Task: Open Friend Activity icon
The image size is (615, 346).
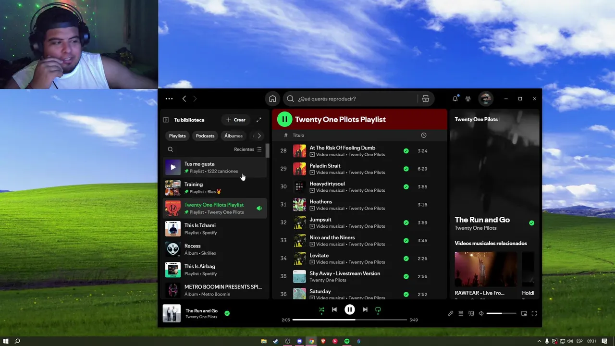Action: 468,99
